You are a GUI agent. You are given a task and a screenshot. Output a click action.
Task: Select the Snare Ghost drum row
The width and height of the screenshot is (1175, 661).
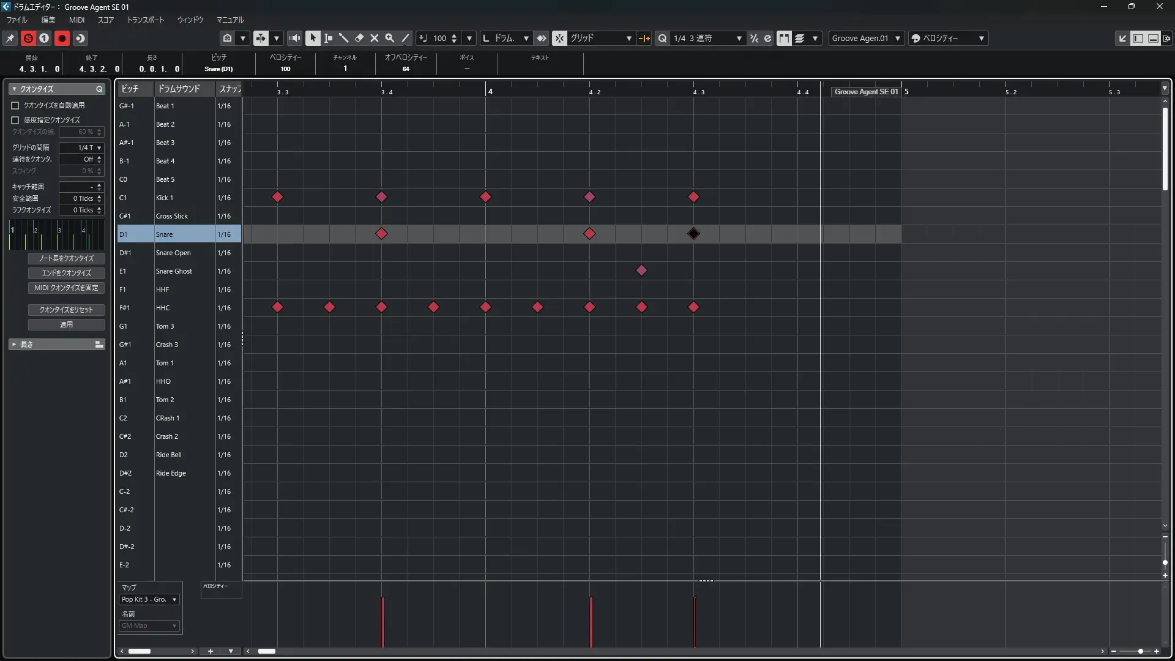[174, 271]
